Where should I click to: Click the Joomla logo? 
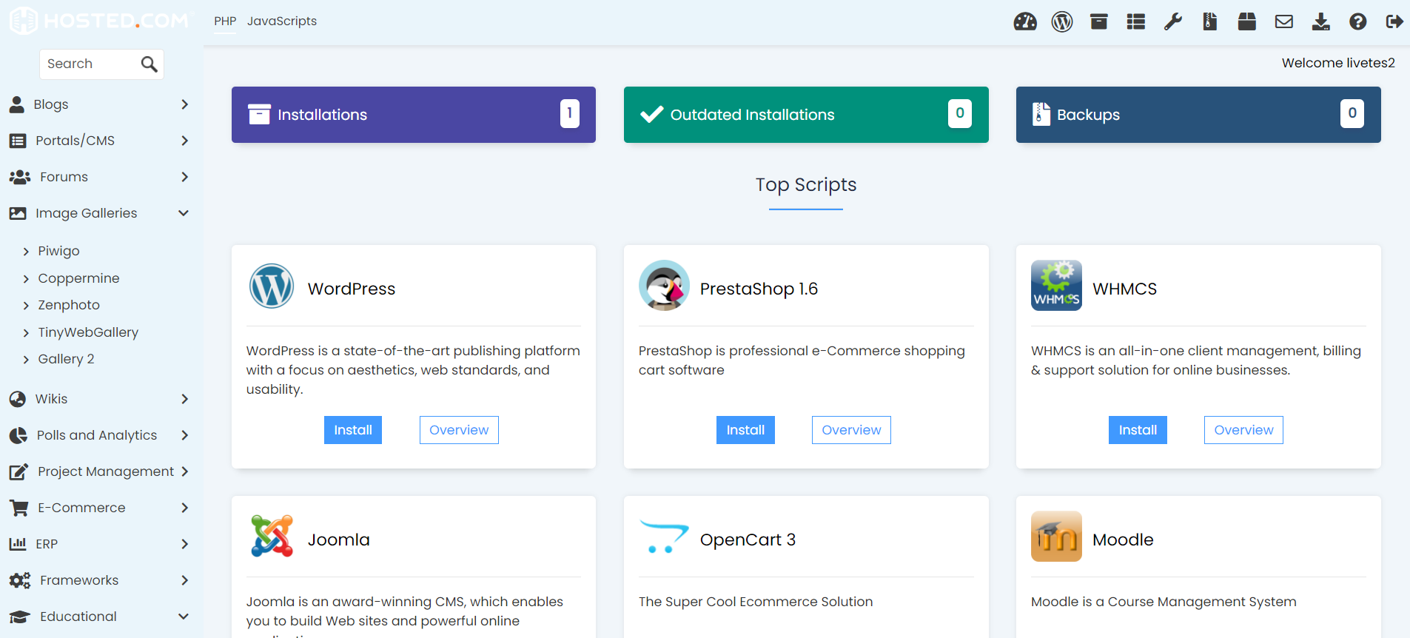(272, 536)
